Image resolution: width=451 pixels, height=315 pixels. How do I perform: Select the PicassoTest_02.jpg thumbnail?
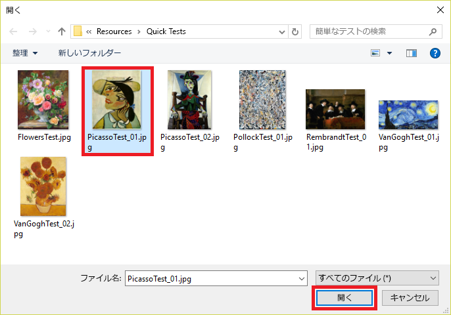point(189,100)
